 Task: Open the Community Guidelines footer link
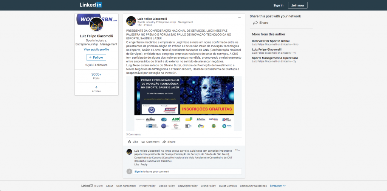click(x=253, y=186)
